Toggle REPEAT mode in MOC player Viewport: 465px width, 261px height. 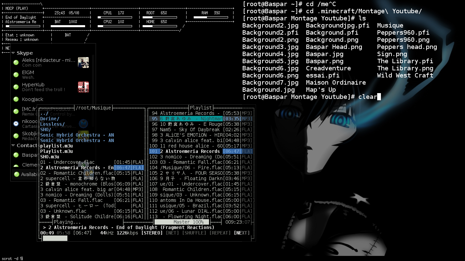click(220, 233)
